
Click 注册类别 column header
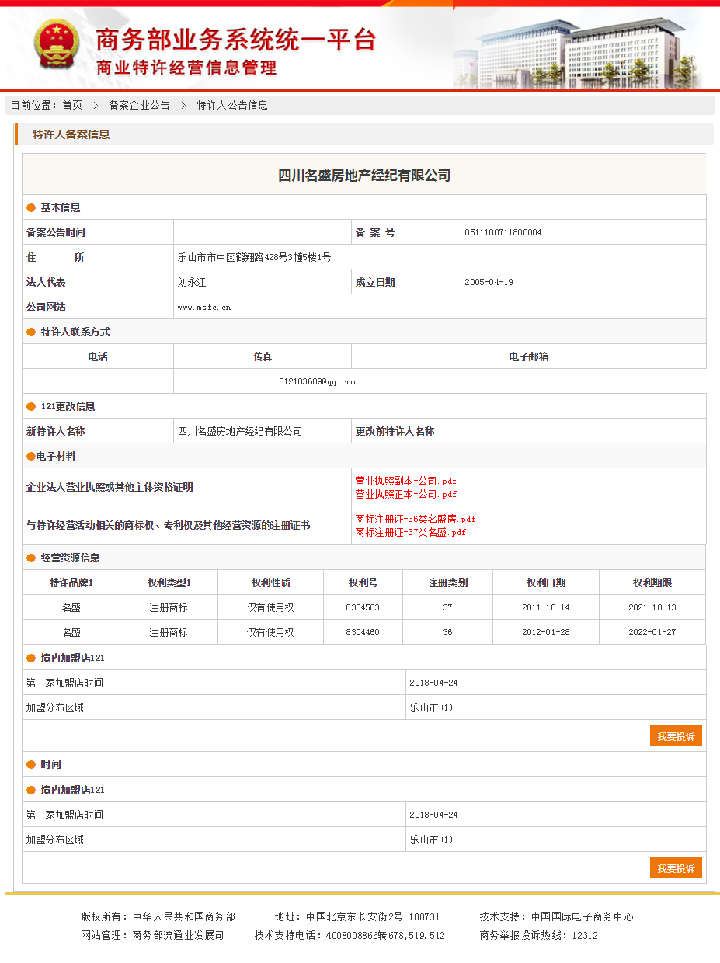447,582
